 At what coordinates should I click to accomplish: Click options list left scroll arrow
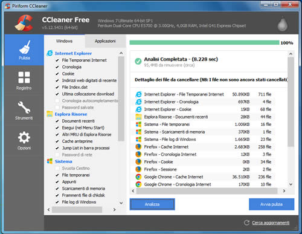click(48, 210)
